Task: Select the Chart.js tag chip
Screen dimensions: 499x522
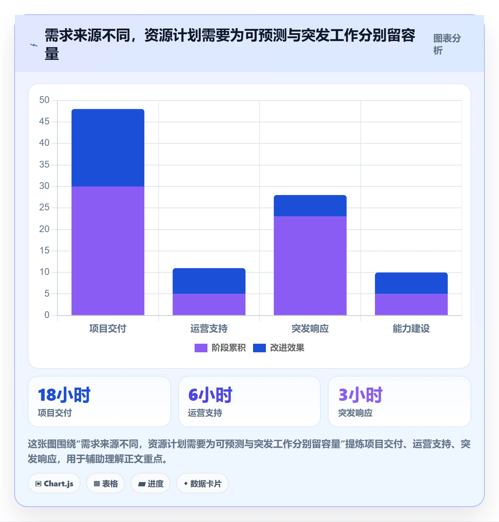Action: (x=54, y=483)
